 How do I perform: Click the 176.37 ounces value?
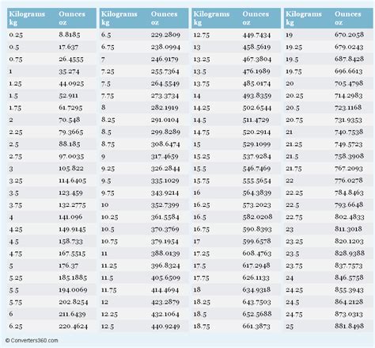(x=68, y=266)
